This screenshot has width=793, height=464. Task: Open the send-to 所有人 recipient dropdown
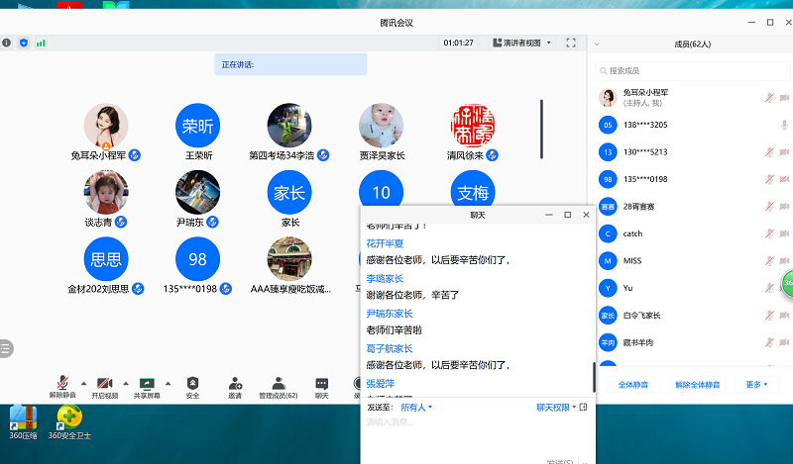pos(416,407)
